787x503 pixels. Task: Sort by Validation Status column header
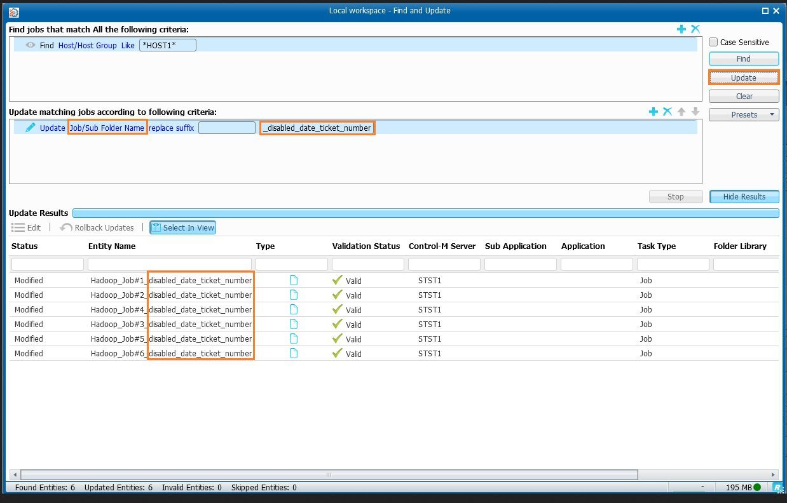coord(366,246)
